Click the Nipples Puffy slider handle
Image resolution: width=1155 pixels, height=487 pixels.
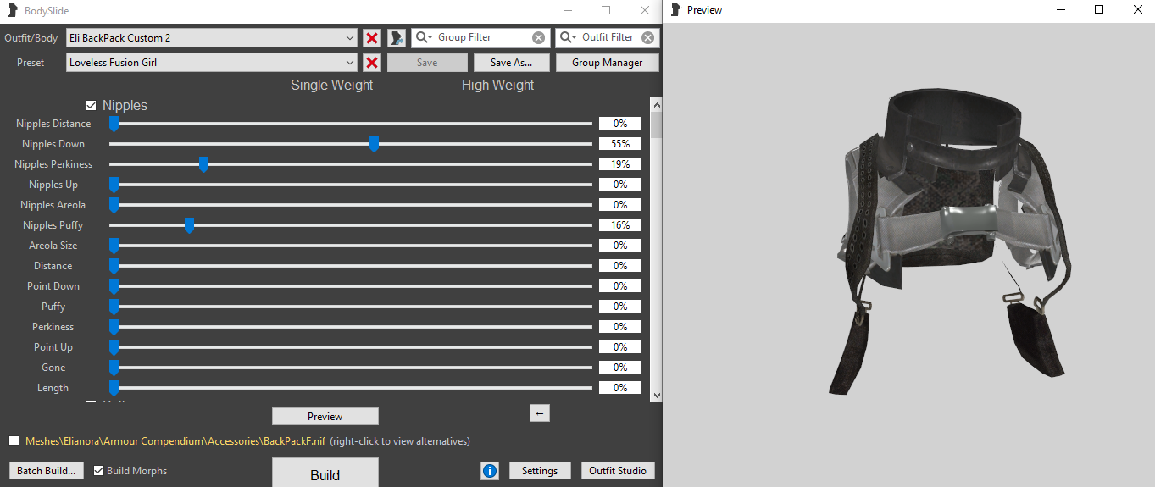point(189,225)
